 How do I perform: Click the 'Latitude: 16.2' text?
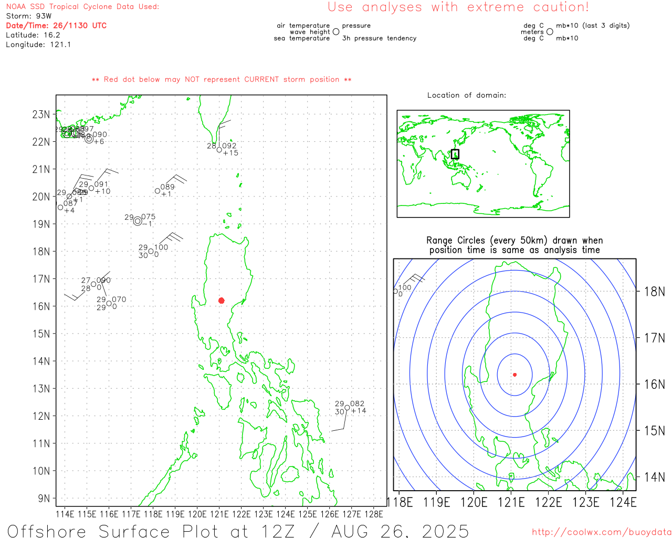(33, 35)
